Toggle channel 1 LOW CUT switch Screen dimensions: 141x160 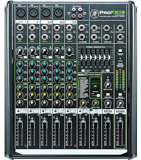point(25,57)
